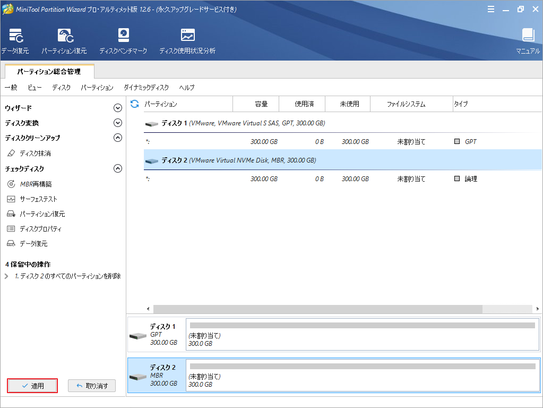Expand the pending operation for ディスク 2
The width and height of the screenshot is (543, 408).
pyautogui.click(x=6, y=276)
